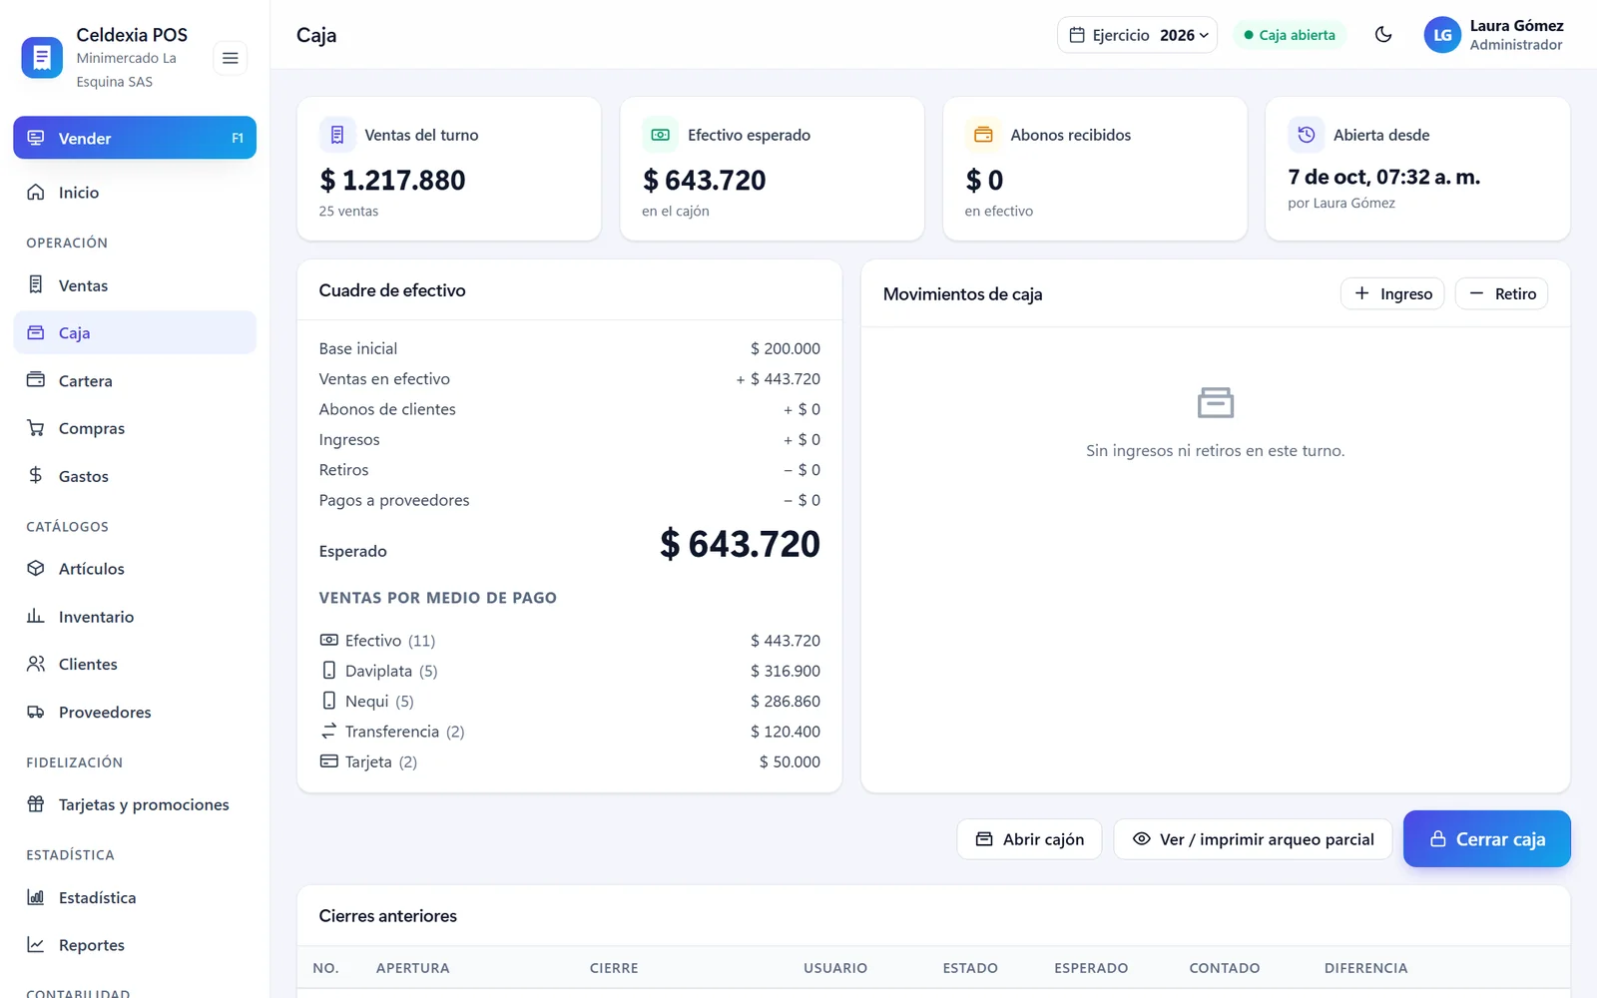Screen dimensions: 1597x998
Task: Click the Daviplata (5) payment row
Action: point(570,671)
